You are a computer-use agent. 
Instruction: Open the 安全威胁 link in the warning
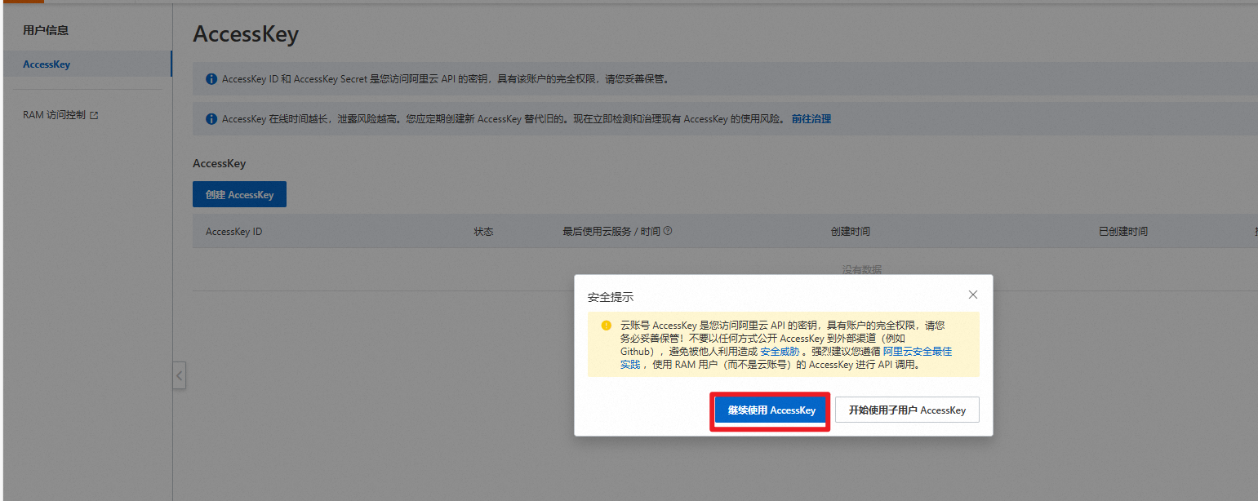pyautogui.click(x=780, y=351)
